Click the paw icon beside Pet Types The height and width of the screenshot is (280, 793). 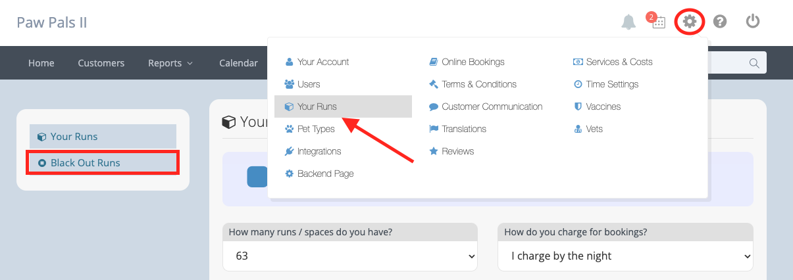coord(289,129)
